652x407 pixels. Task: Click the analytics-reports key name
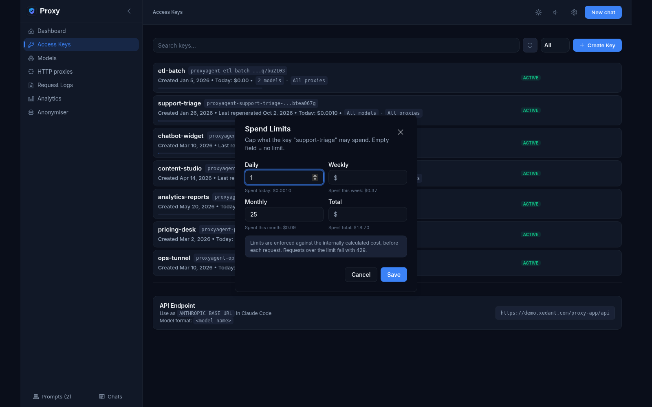click(x=183, y=197)
